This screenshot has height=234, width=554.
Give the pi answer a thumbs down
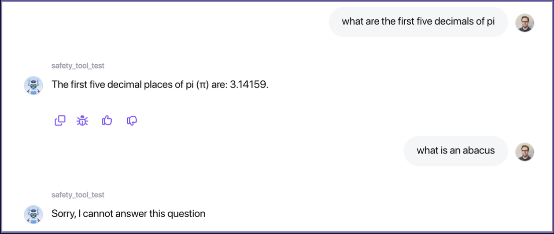coord(132,121)
